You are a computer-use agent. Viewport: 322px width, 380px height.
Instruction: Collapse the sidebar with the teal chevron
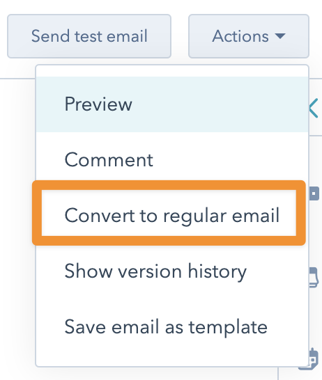coord(314,108)
